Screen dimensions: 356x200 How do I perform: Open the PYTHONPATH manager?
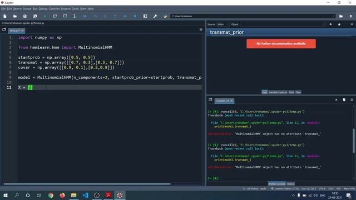pyautogui.click(x=165, y=16)
